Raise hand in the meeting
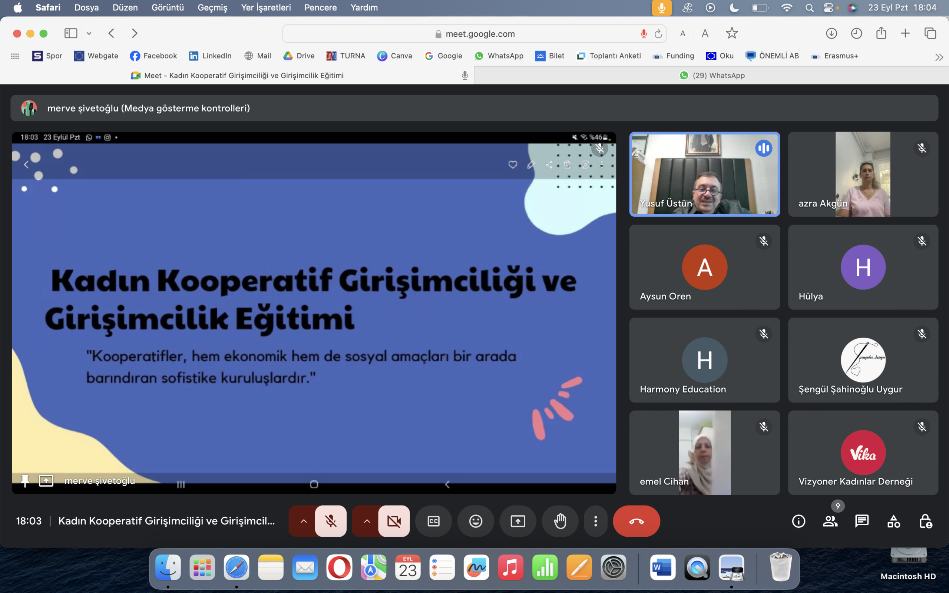 pyautogui.click(x=560, y=521)
